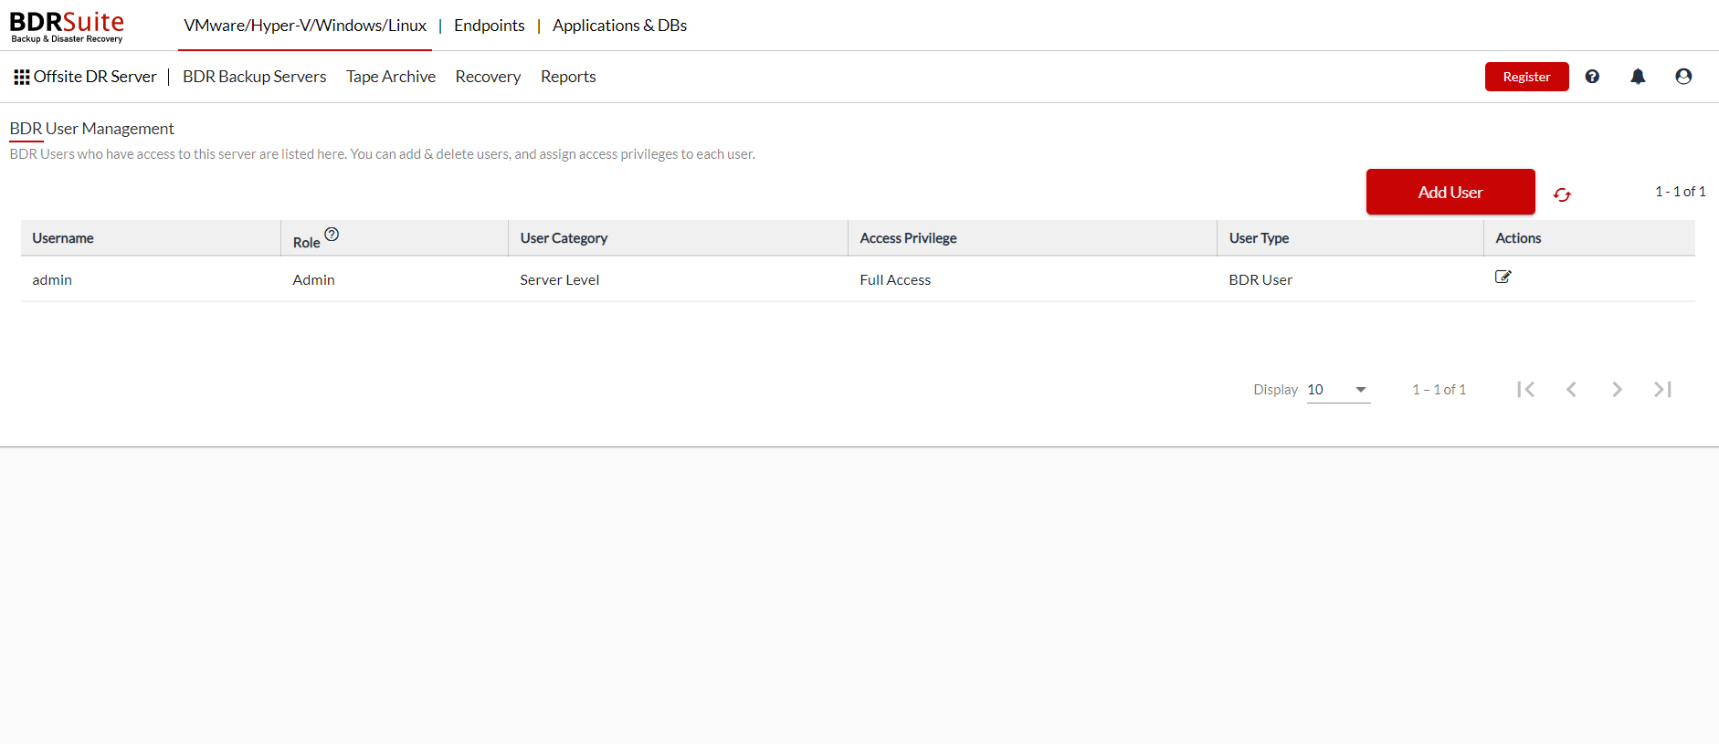Screen dimensions: 1719x744
Task: Select the VMware/Hyper-V/Windows/Linux tab
Action: (x=305, y=26)
